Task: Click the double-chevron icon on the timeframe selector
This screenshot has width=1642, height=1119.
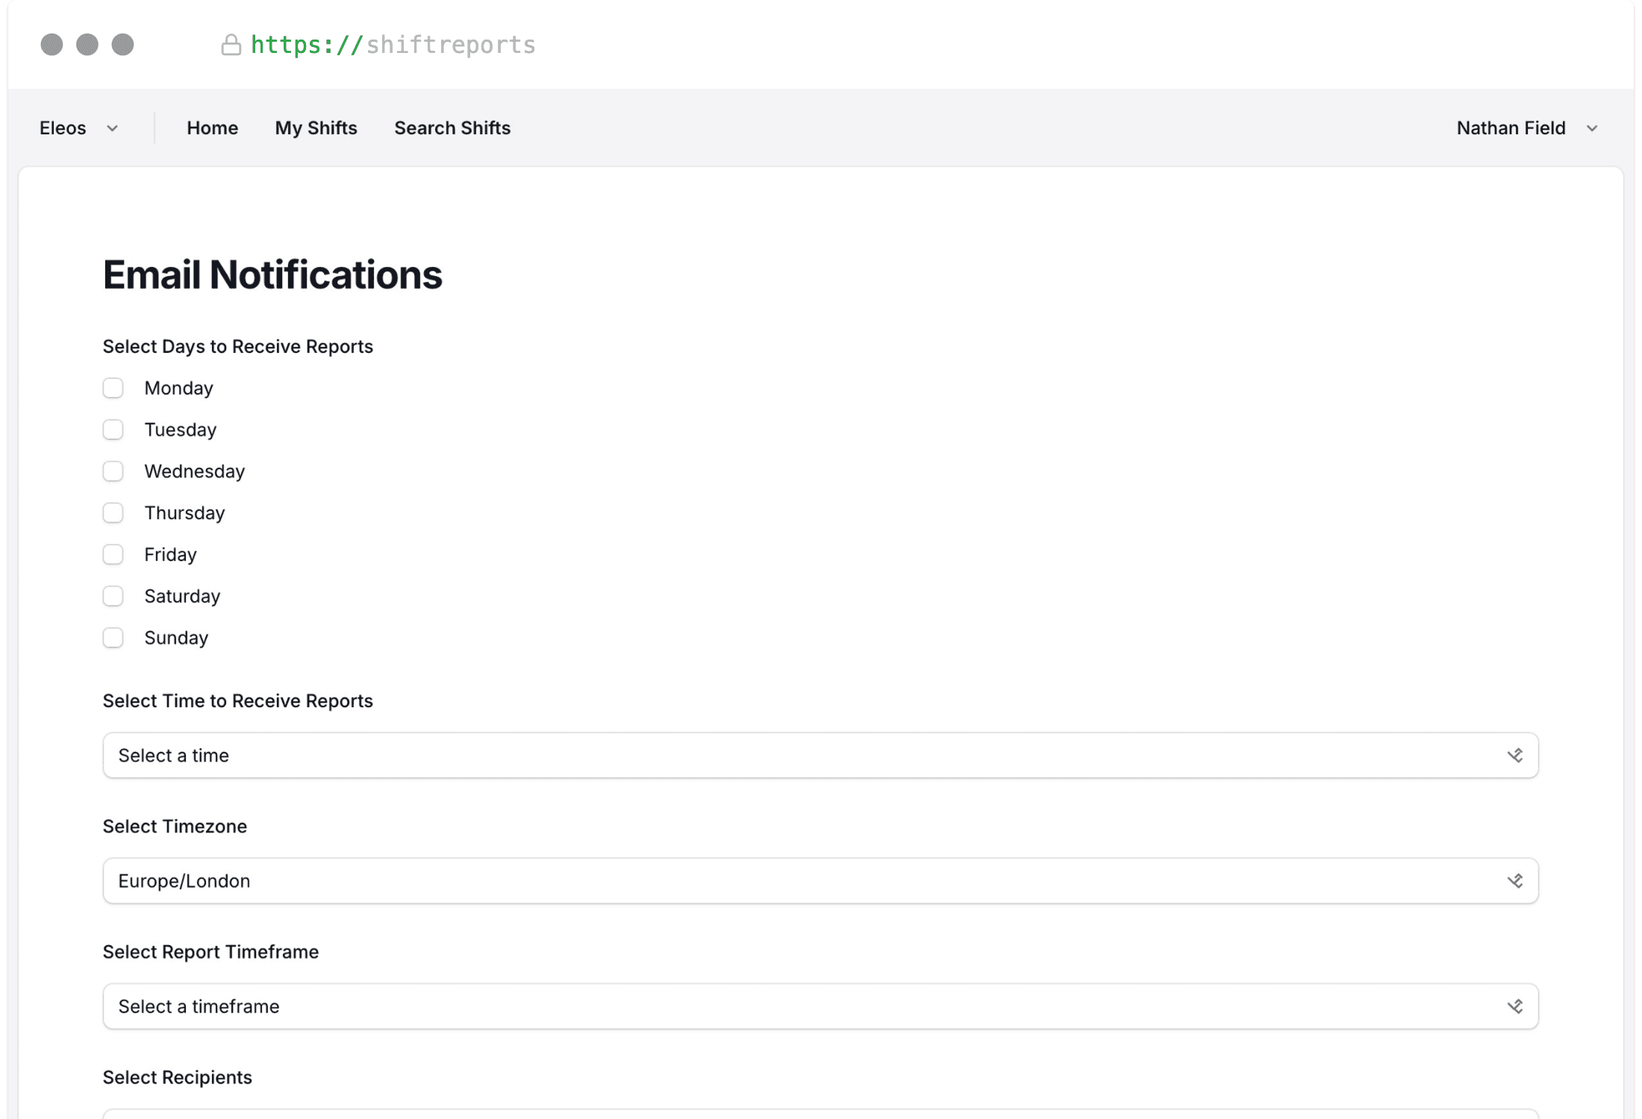Action: (1516, 1006)
